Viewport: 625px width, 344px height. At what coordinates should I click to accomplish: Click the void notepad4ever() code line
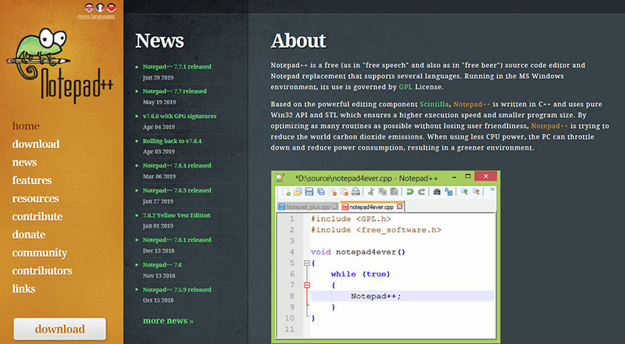358,252
